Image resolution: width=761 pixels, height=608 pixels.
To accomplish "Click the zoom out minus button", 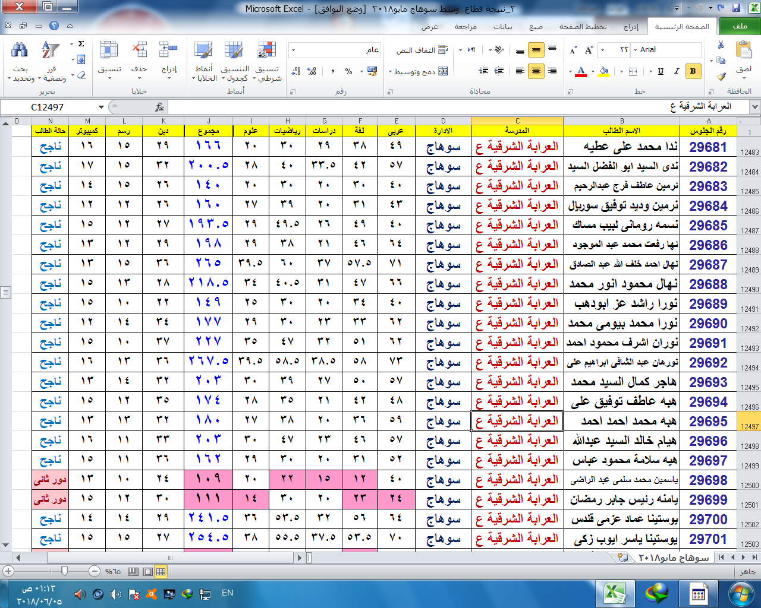I will [x=95, y=571].
